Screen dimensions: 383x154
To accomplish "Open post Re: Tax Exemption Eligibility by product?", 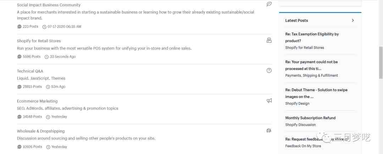I will tap(312, 37).
